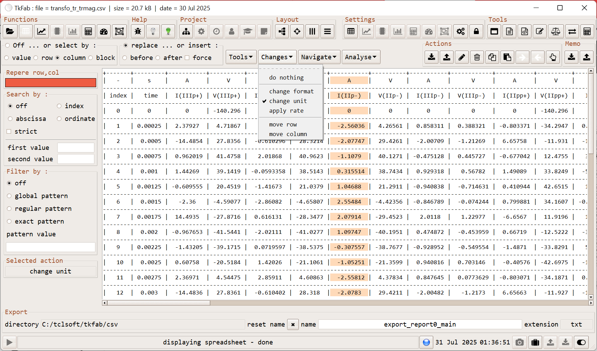Click the green light bulb icon
The image size is (597, 351).
pyautogui.click(x=168, y=32)
